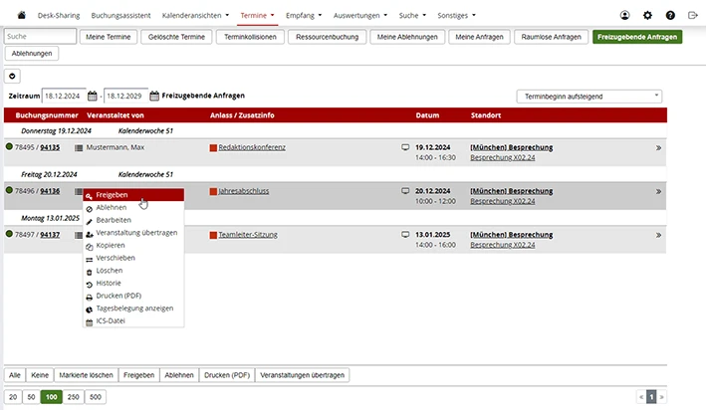The height and width of the screenshot is (410, 706).
Task: Select Alle at the bottom bar
Action: point(15,375)
